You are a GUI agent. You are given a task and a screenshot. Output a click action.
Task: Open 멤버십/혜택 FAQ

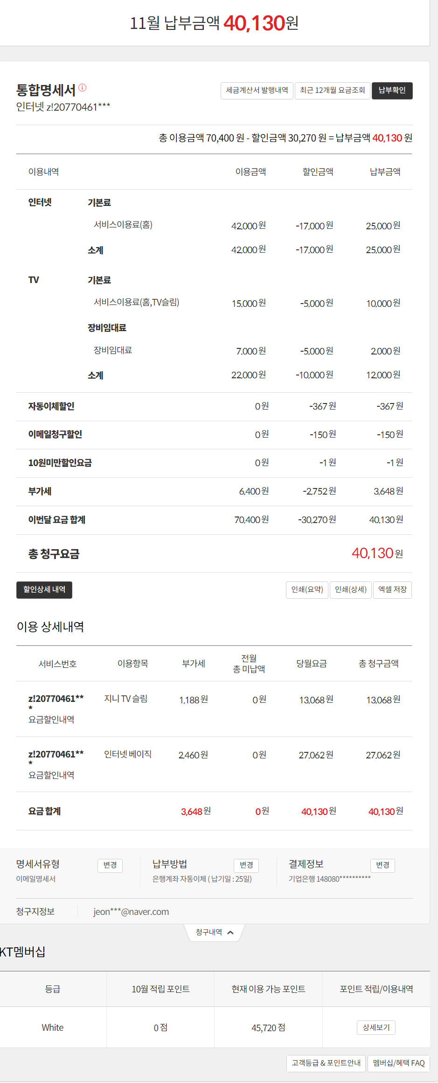(399, 1063)
